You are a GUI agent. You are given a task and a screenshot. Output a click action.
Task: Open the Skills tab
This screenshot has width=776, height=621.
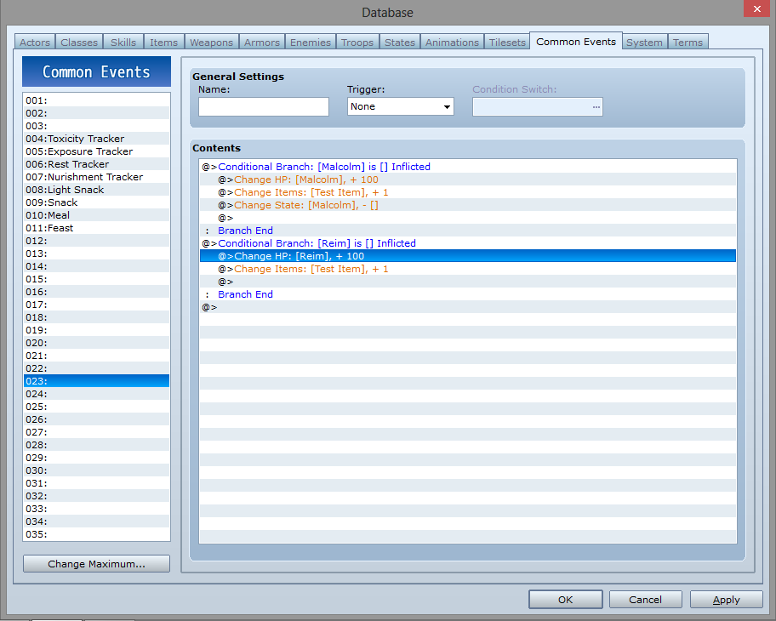point(123,43)
